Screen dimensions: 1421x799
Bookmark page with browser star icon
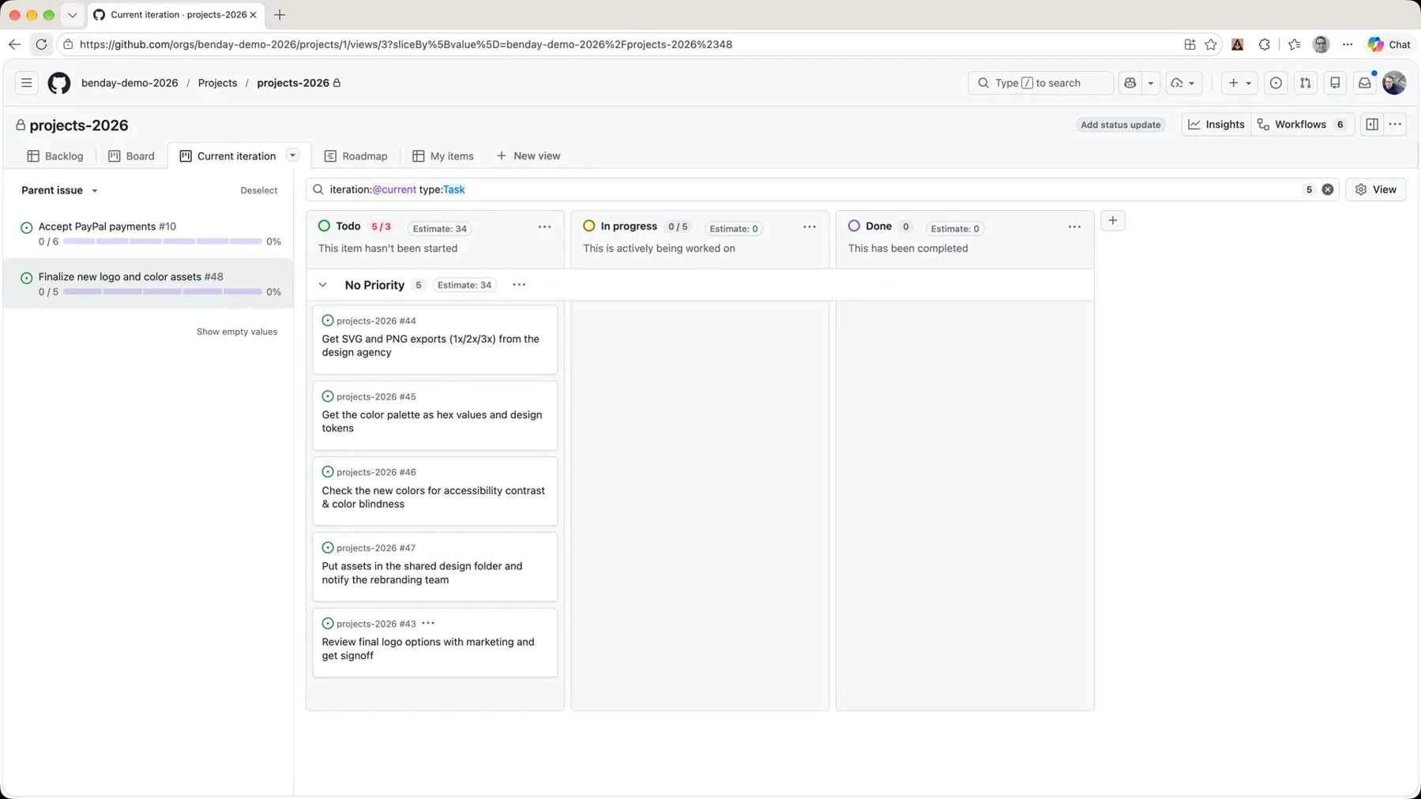pos(1211,44)
